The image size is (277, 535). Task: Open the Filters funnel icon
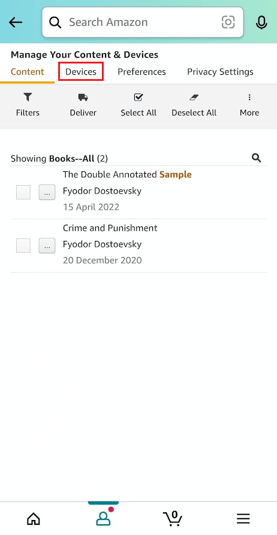coord(28,98)
